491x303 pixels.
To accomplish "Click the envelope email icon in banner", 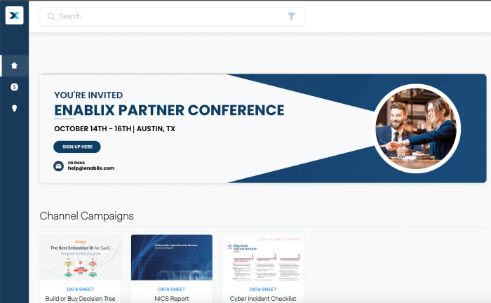I will 58,166.
